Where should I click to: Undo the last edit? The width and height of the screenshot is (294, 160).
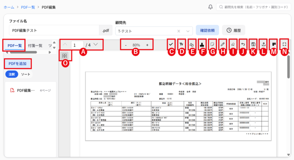pyautogui.click(x=243, y=44)
